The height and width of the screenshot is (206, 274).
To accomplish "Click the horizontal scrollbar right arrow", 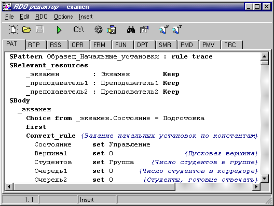I will tap(256, 187).
